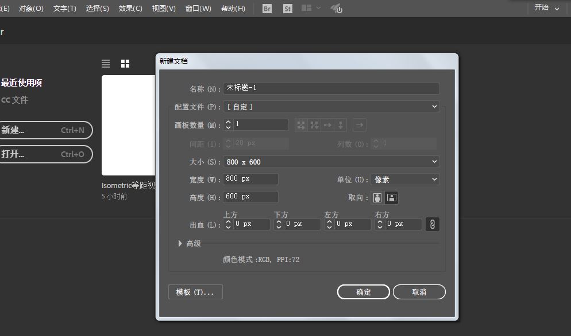Open the 效果 menu

(130, 9)
